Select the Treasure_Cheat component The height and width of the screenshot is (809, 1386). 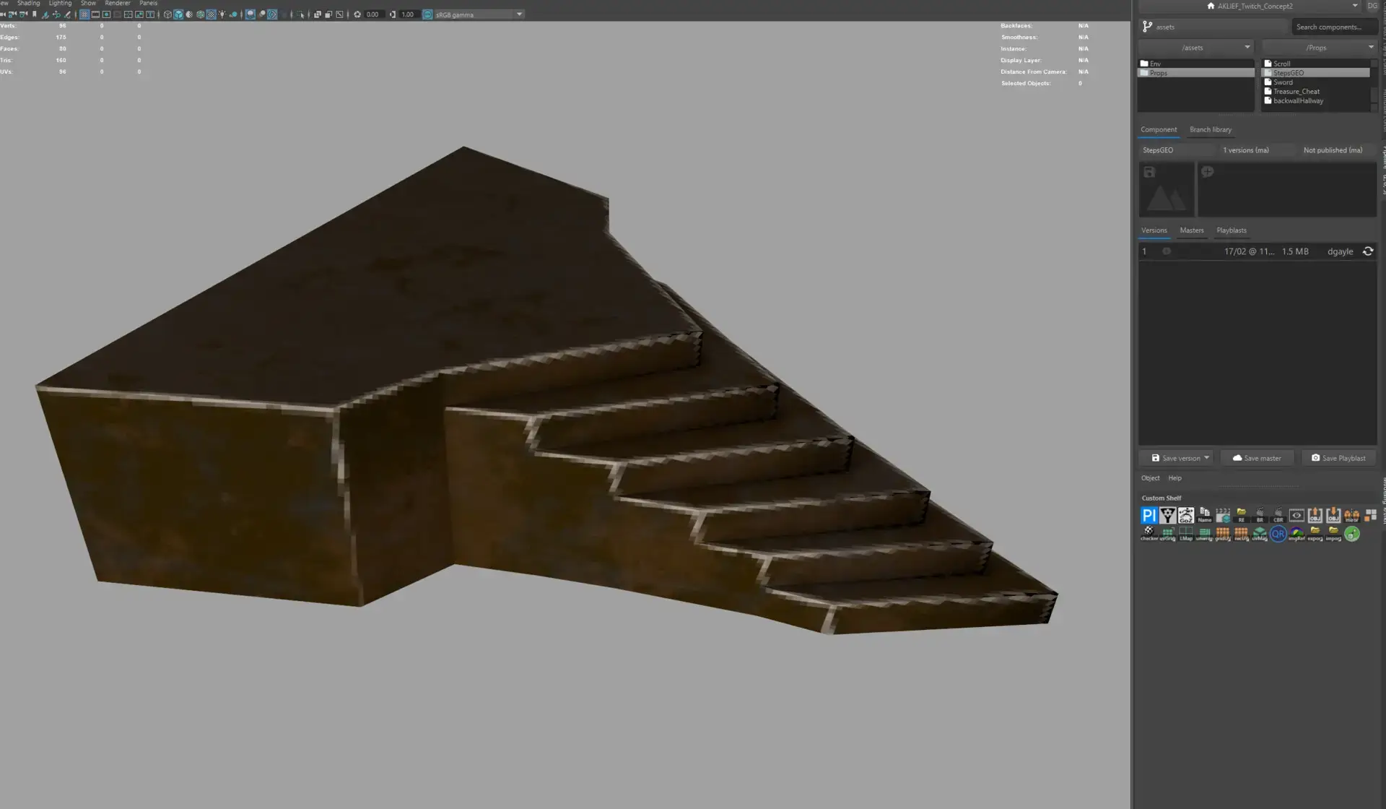[x=1296, y=92]
